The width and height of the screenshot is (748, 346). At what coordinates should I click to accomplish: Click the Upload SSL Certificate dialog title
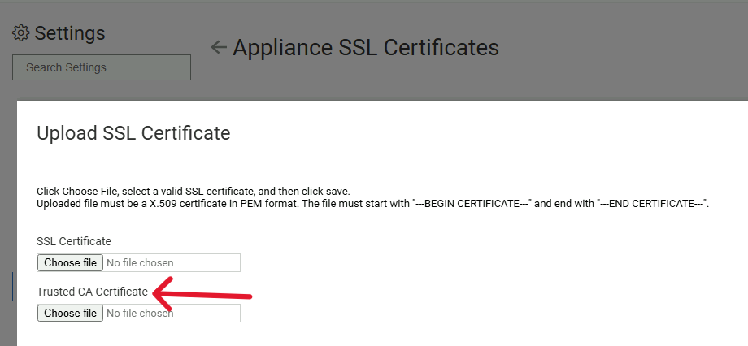point(133,132)
